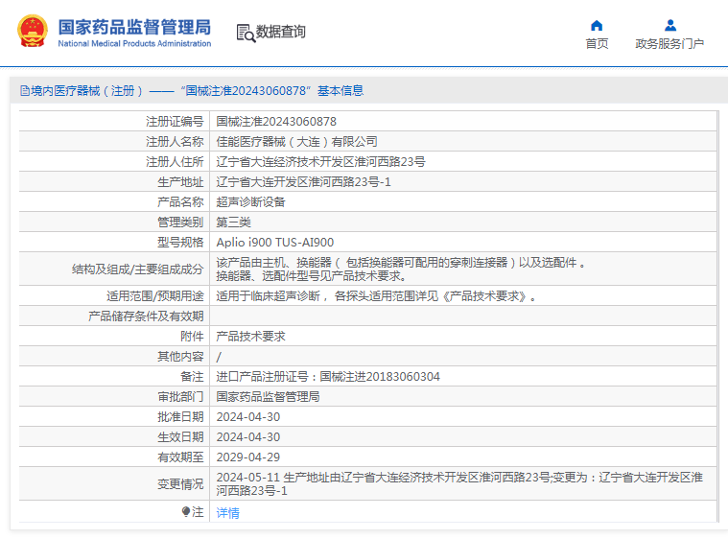Click attachment value 产品技术要求
Image resolution: width=728 pixels, height=539 pixels.
pos(250,337)
